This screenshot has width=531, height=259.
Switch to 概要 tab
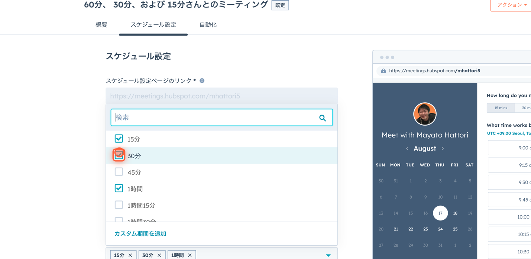click(101, 24)
